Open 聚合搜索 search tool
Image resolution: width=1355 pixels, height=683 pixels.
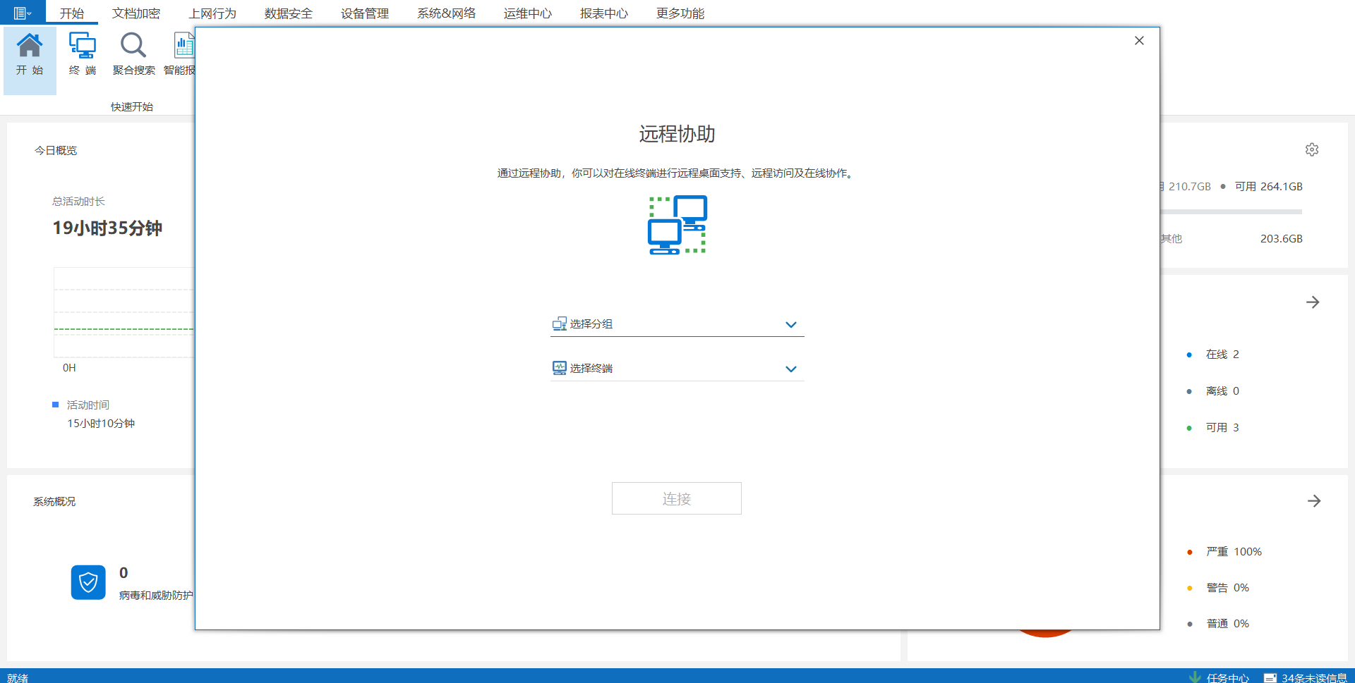tap(133, 55)
